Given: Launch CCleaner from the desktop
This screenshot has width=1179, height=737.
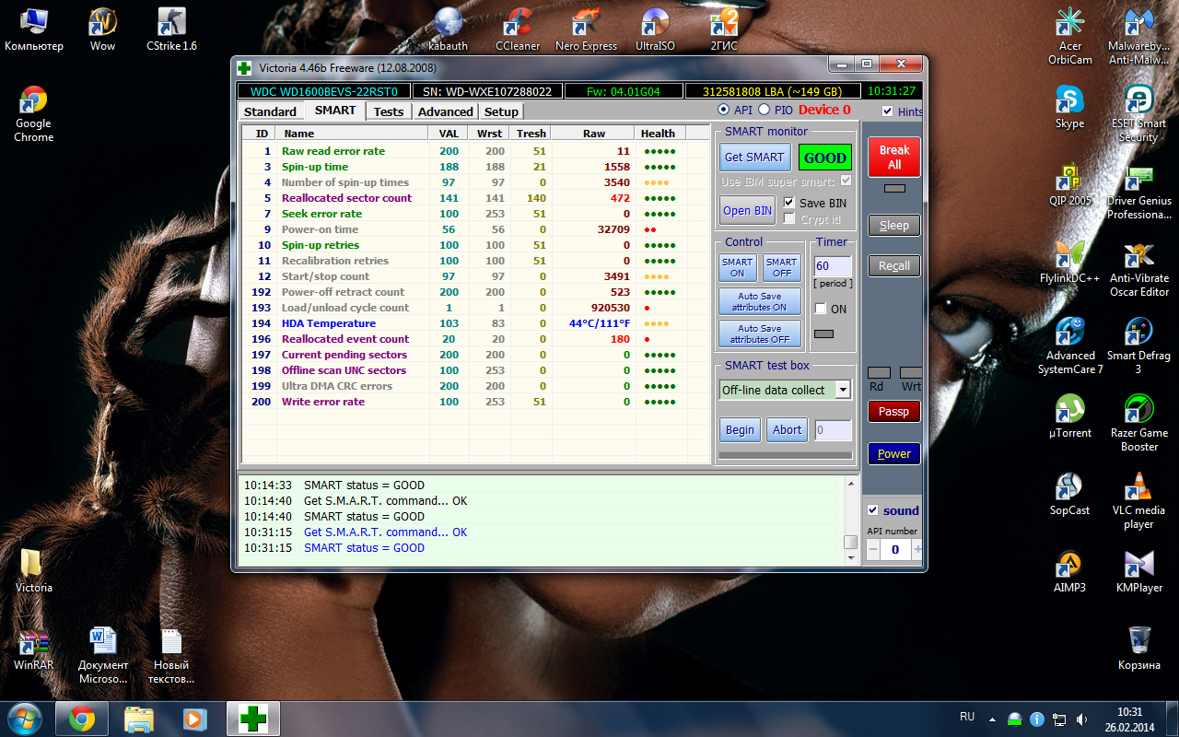Looking at the screenshot, I should (518, 29).
